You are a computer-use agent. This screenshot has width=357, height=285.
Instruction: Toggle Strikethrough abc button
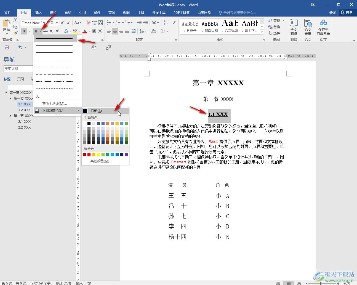click(x=46, y=31)
